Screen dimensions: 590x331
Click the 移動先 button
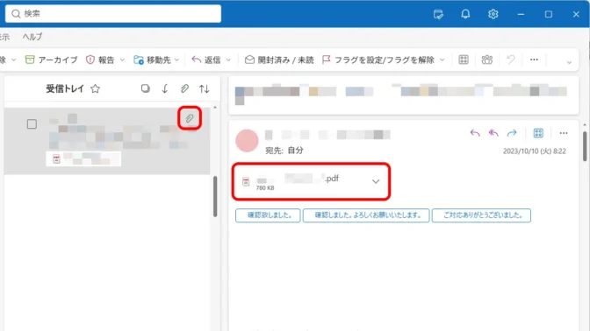pyautogui.click(x=153, y=60)
